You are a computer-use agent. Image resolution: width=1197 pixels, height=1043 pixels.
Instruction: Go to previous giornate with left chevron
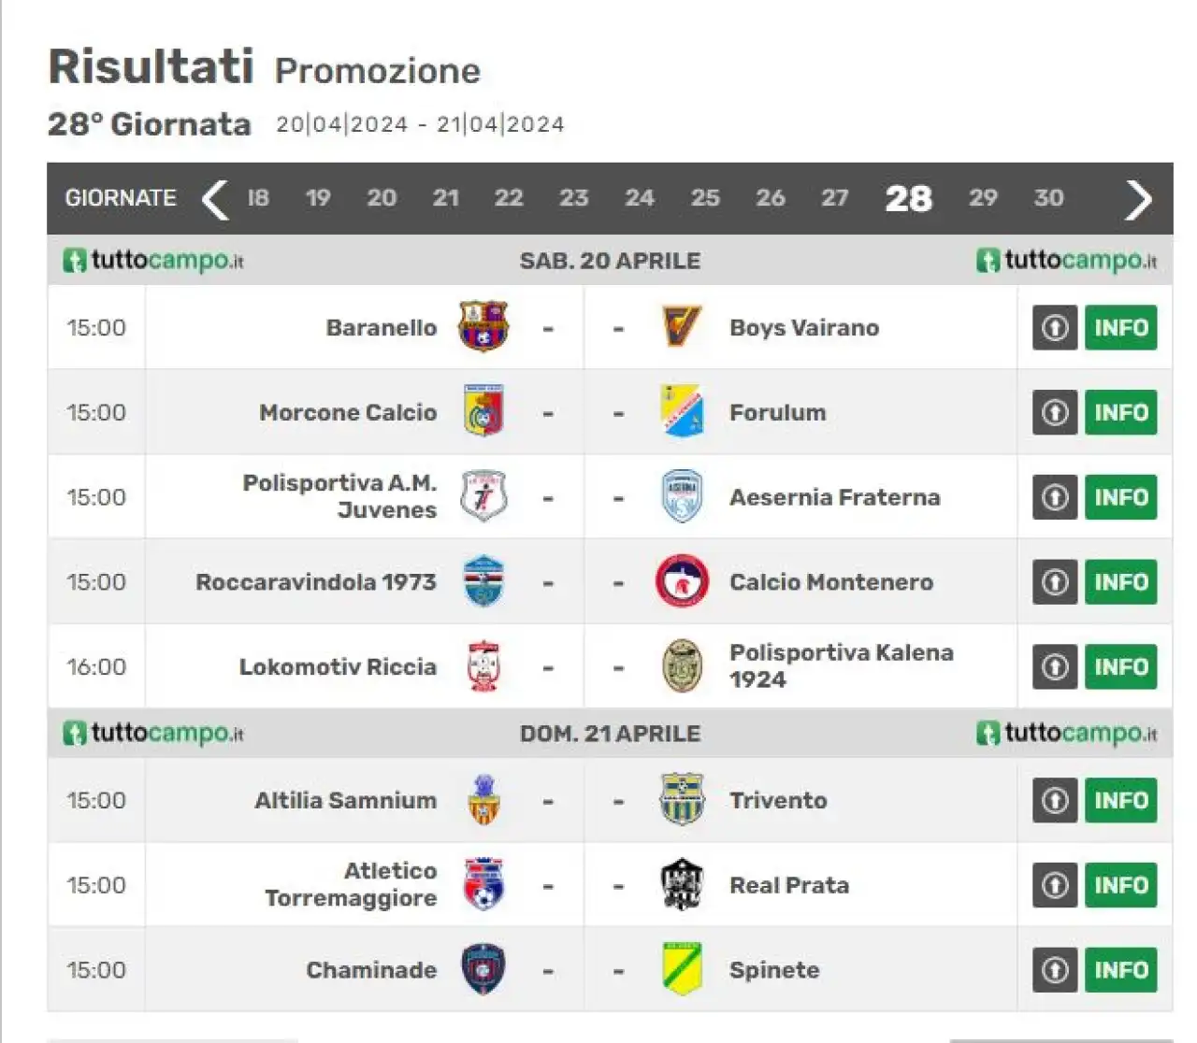click(215, 198)
